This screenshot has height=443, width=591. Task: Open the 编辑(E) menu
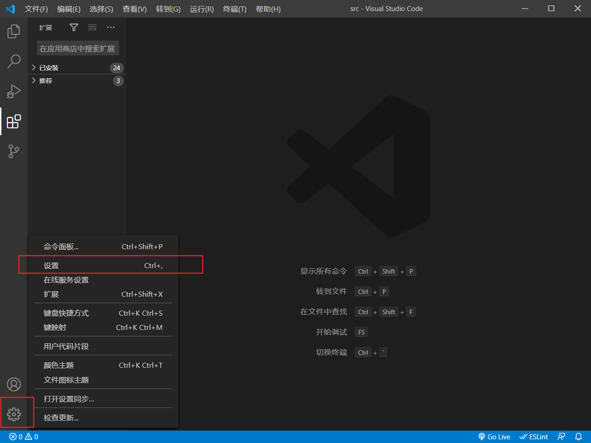(x=69, y=9)
